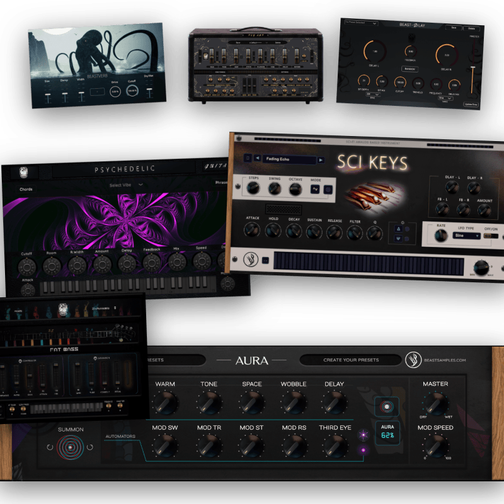Click the Psychedelic on-screen keyboard

pyautogui.click(x=128, y=285)
